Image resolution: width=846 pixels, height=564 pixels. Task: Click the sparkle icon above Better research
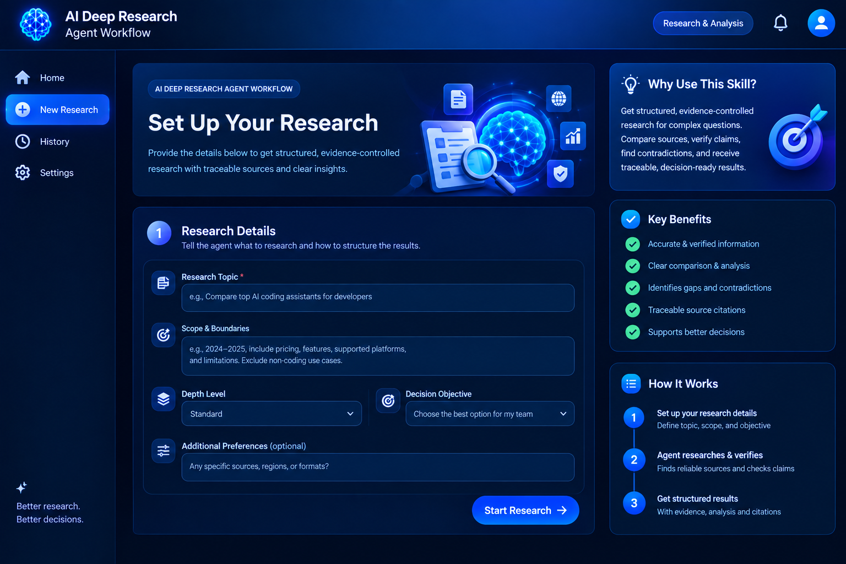point(21,487)
